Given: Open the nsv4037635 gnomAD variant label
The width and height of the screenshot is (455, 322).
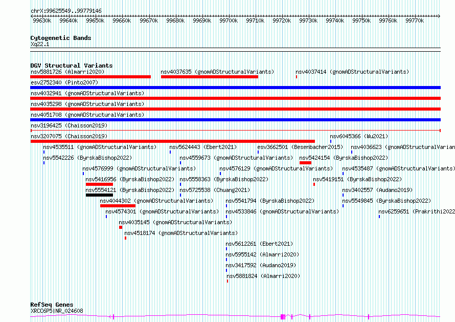Looking at the screenshot, I should tap(217, 72).
